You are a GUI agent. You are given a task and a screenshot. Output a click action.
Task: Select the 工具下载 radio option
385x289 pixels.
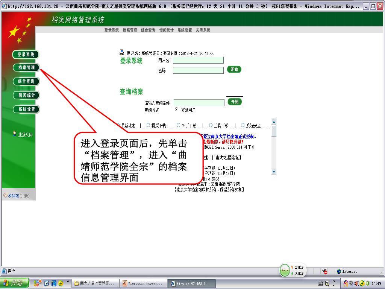[211, 125]
